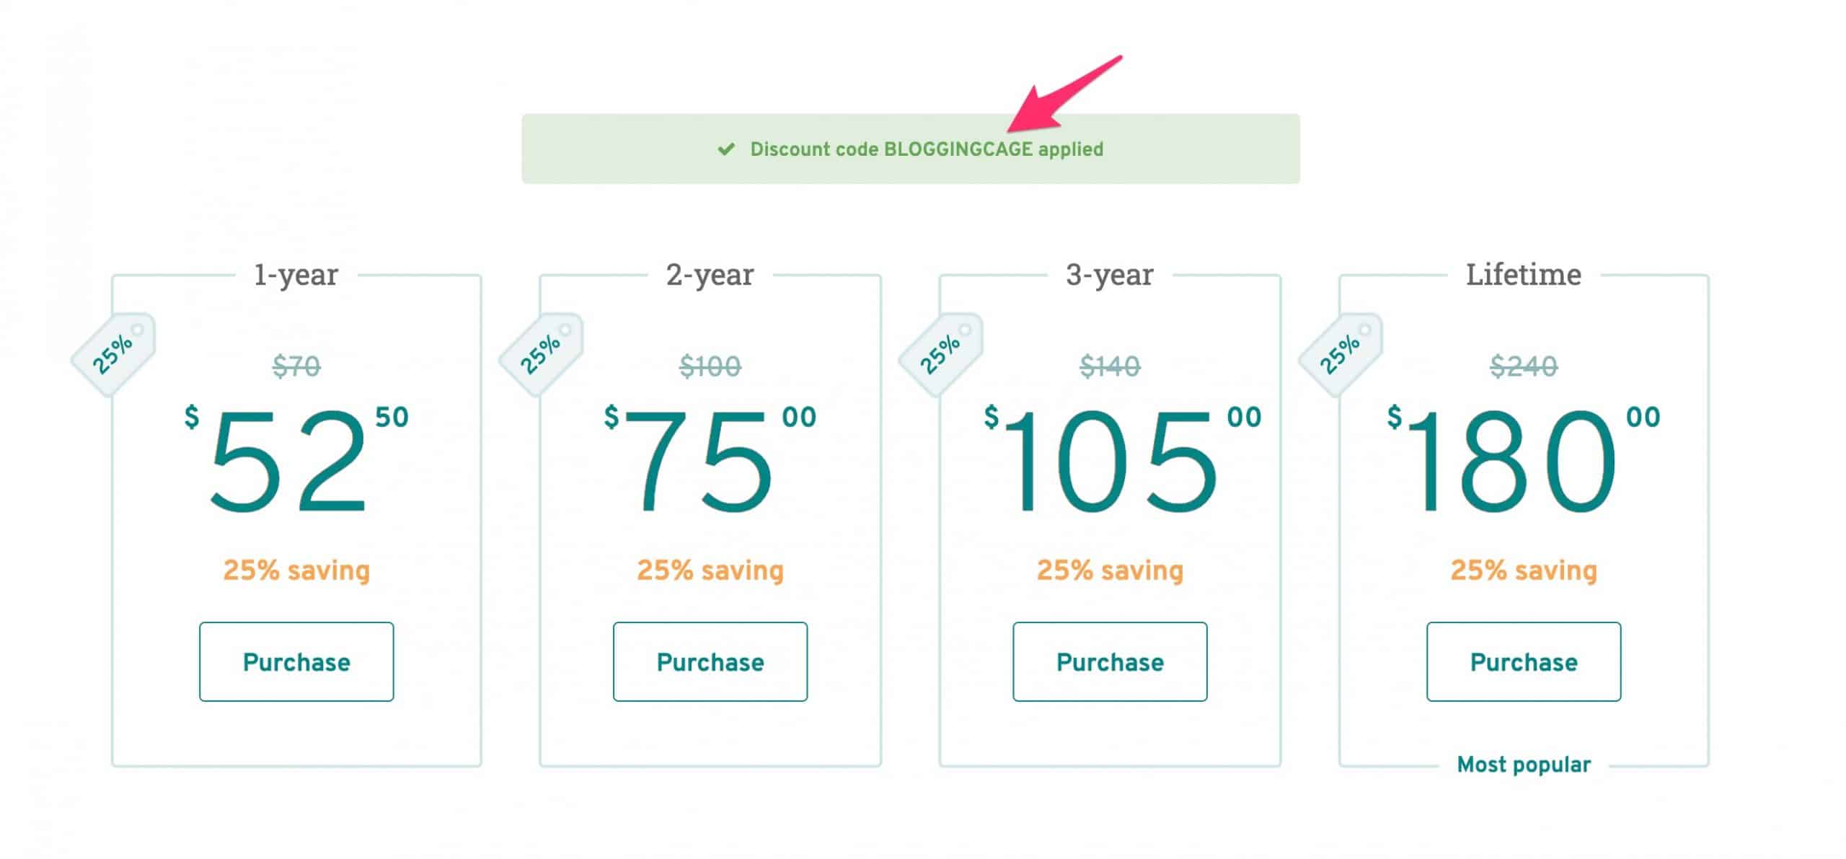Click the 25% tag on 2-year plan
The width and height of the screenshot is (1846, 859).
(542, 354)
